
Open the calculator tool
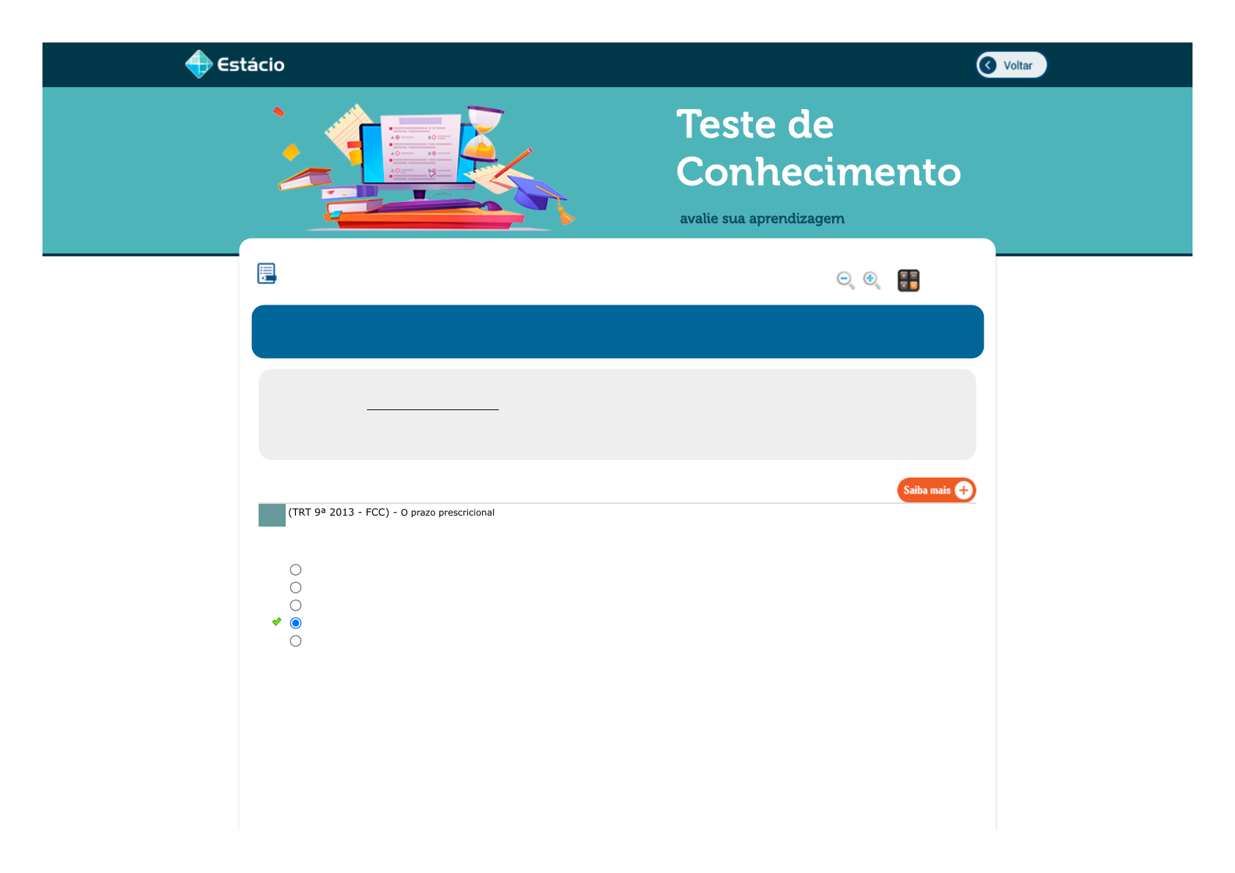(x=908, y=281)
